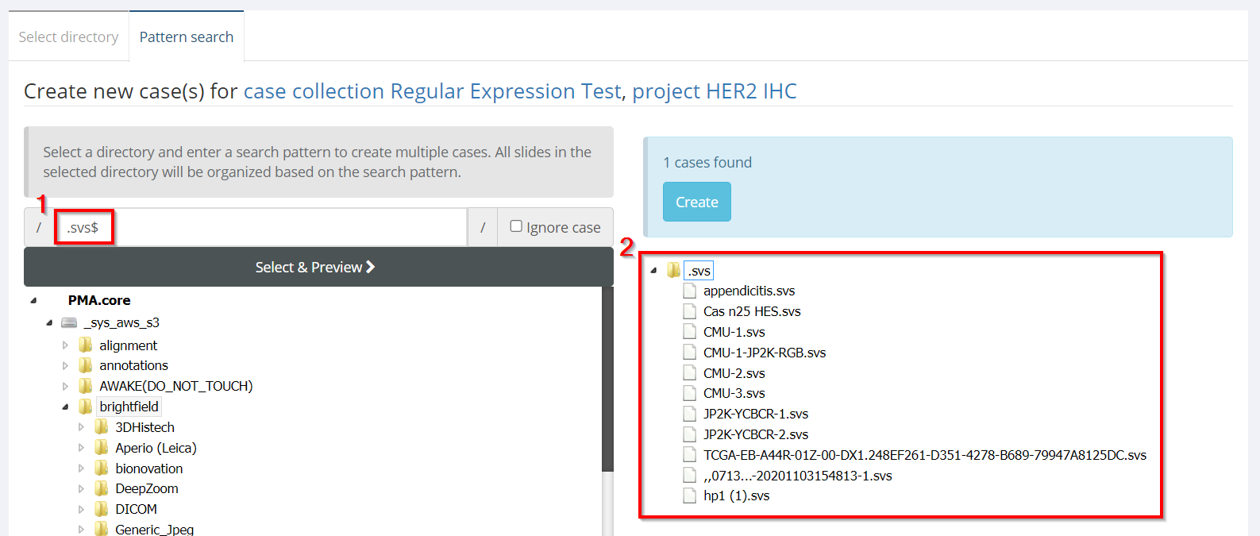The width and height of the screenshot is (1260, 536).
Task: Click the alignment folder icon
Action: [85, 345]
